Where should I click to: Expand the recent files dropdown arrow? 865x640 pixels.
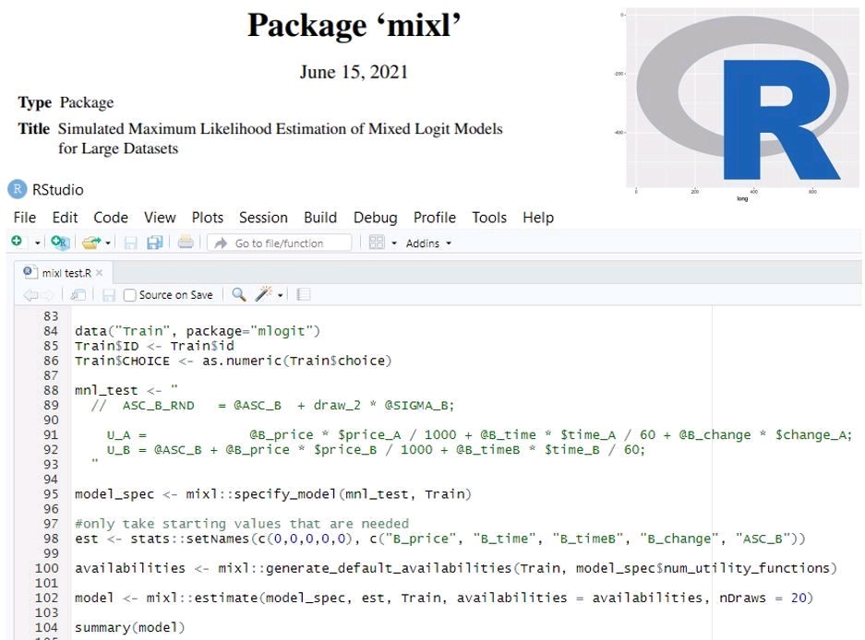108,243
